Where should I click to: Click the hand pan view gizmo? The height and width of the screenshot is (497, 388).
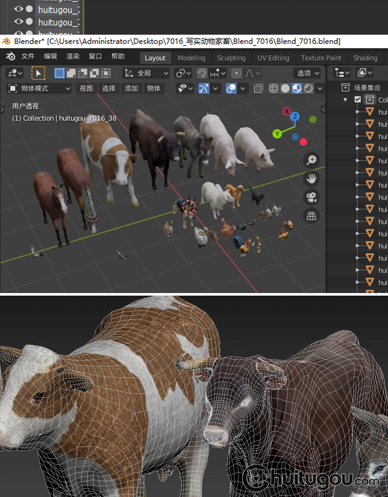[311, 179]
